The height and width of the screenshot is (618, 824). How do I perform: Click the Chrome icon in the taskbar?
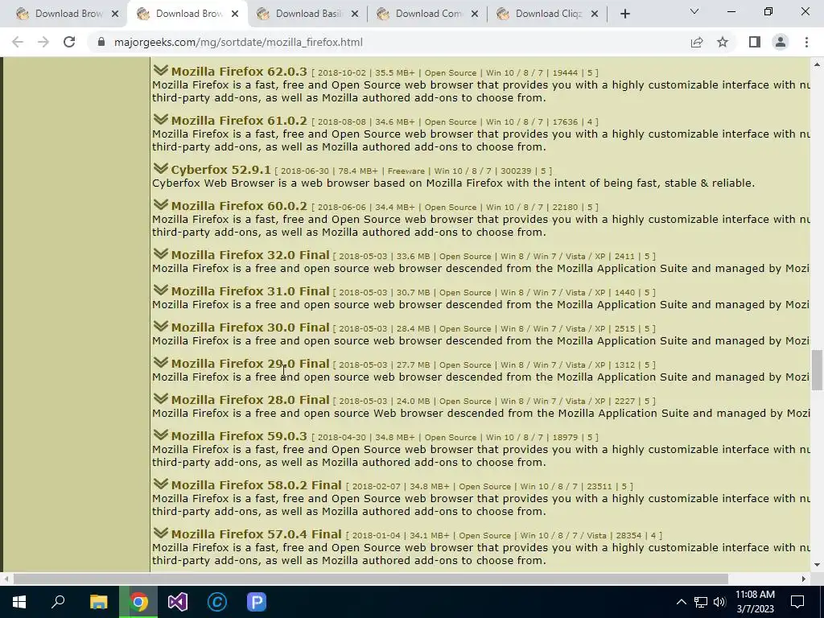[138, 602]
